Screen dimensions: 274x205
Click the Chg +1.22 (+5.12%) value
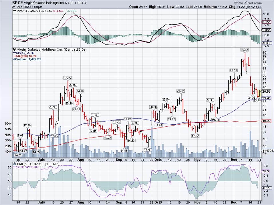pyautogui.click(x=244, y=7)
